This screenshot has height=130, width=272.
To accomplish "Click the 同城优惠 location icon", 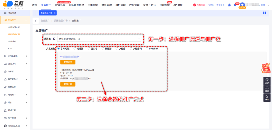I will click(x=5, y=110).
